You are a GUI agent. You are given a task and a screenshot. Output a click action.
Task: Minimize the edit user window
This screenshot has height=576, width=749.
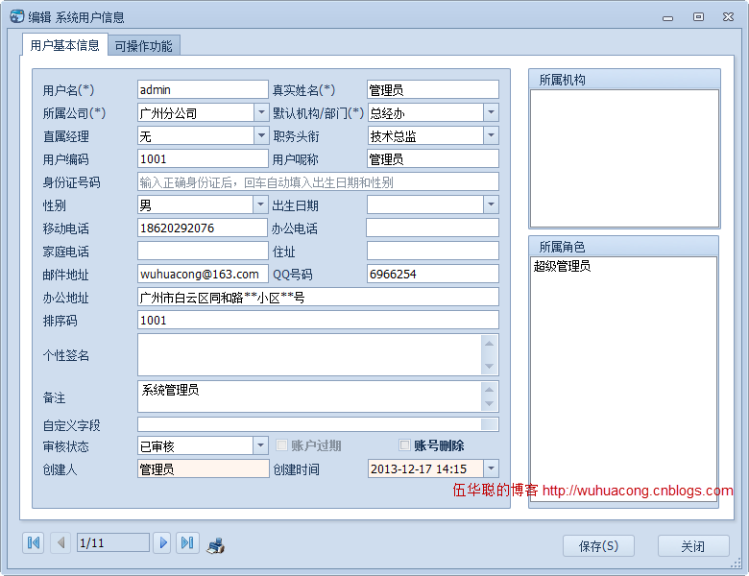pyautogui.click(x=667, y=17)
